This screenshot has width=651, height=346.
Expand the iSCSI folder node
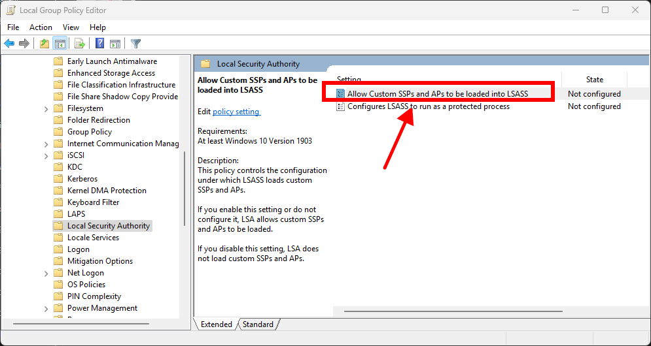click(x=46, y=155)
